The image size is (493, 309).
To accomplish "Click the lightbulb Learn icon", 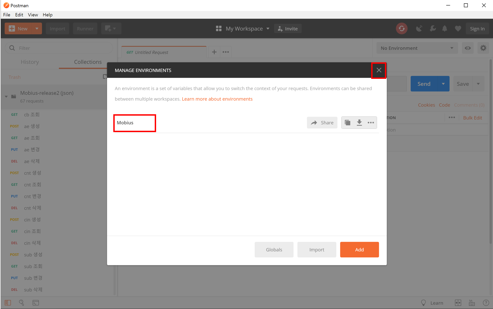I will [x=423, y=303].
